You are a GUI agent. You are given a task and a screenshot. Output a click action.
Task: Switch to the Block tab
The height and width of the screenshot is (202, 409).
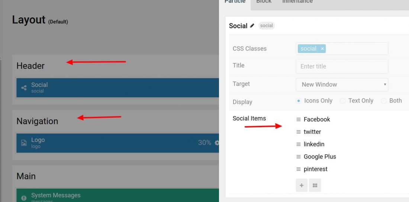264,1
